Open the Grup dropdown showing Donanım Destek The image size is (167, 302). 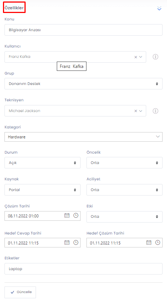click(x=83, y=84)
